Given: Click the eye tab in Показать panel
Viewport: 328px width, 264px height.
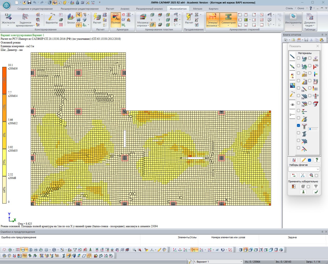Looking at the screenshot, I should pyautogui.click(x=292, y=105).
